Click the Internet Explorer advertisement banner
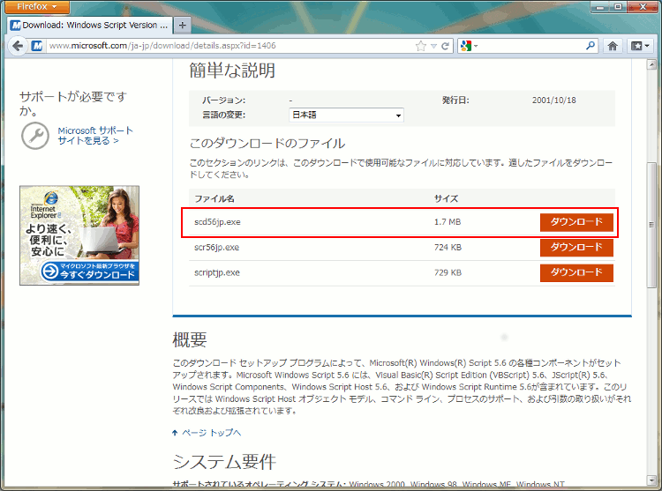The width and height of the screenshot is (662, 491). coord(79,235)
